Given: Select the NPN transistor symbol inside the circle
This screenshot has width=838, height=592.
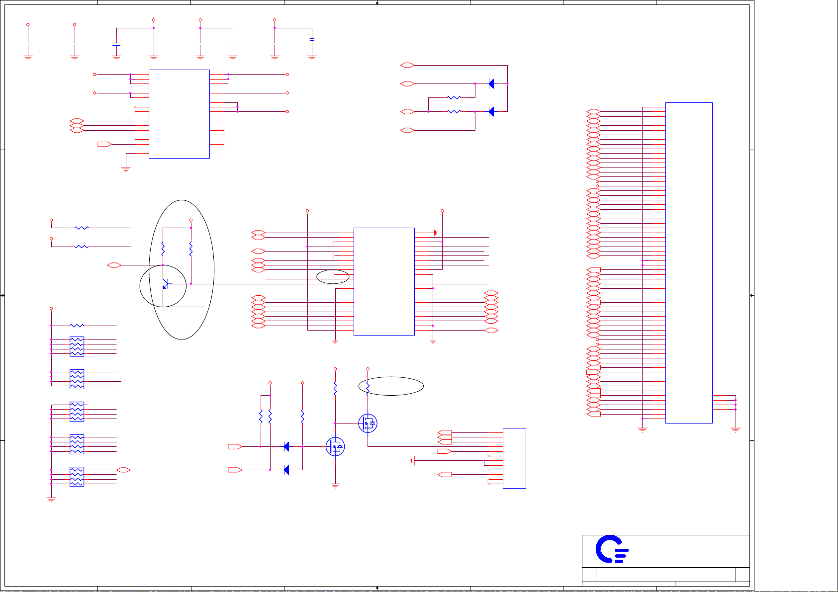Looking at the screenshot, I should pos(166,284).
